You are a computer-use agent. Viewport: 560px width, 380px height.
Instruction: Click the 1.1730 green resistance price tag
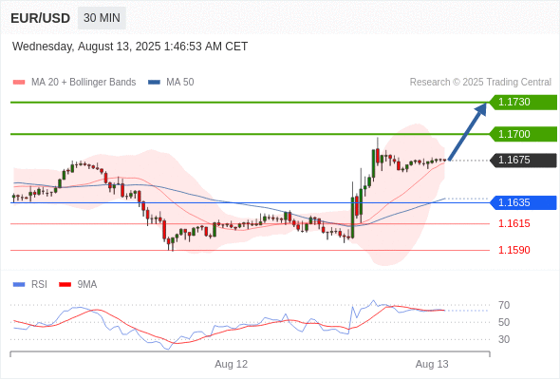[523, 103]
